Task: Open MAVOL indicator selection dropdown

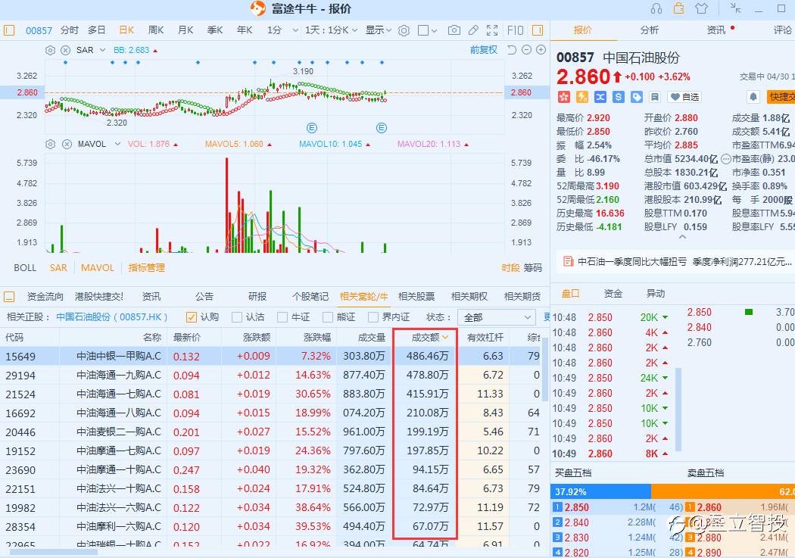Action: (x=117, y=145)
